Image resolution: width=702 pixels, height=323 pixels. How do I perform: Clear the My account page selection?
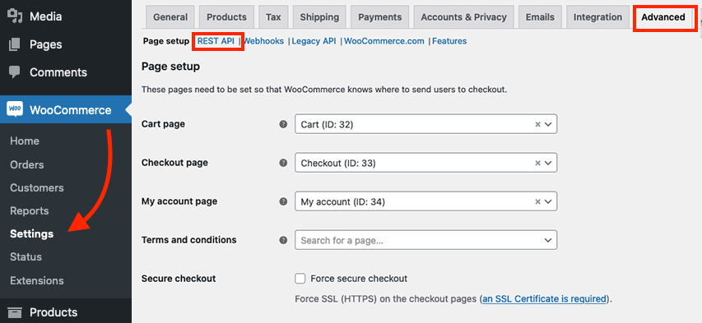coord(537,201)
